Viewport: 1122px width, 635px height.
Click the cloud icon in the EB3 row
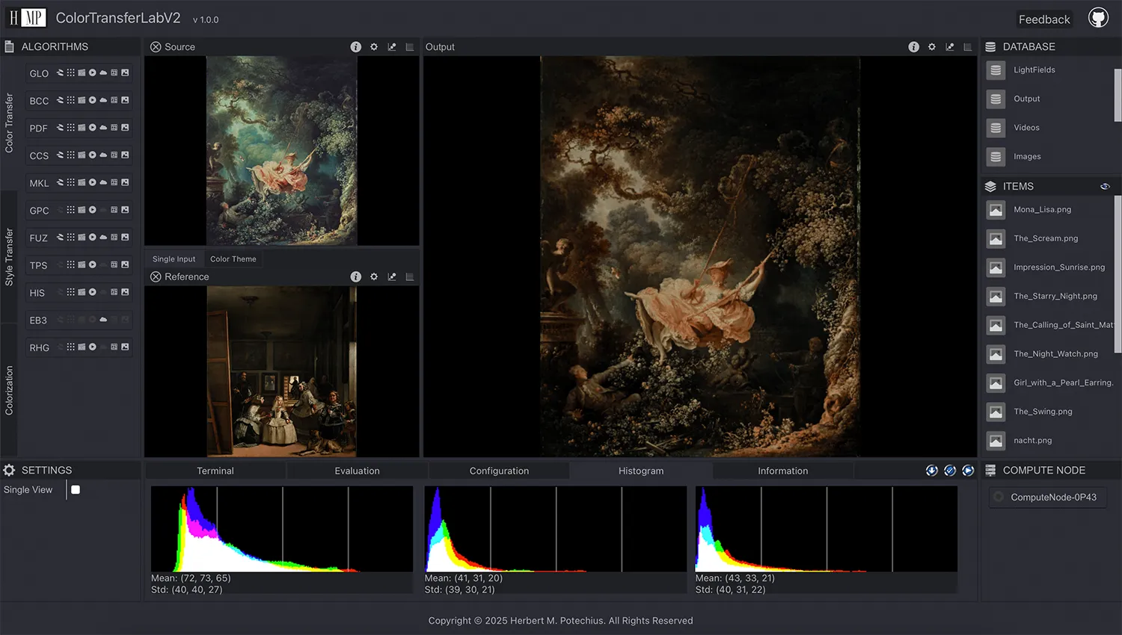point(103,320)
